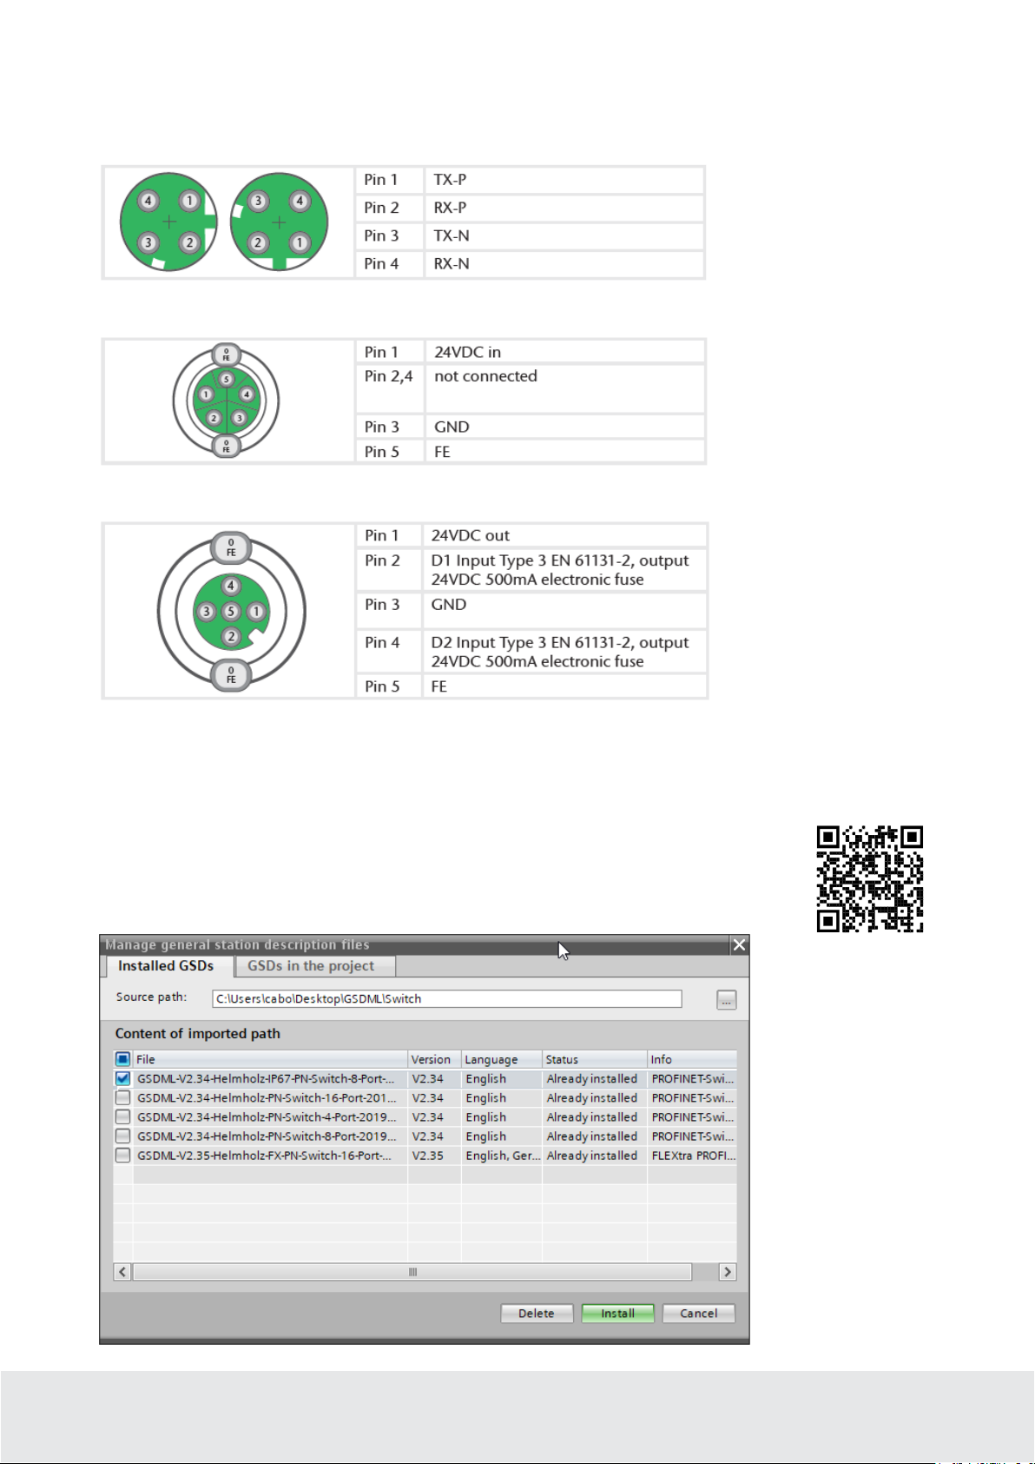The image size is (1035, 1464).
Task: Toggle the select-all checkbox in the File header
Action: pos(122,1059)
